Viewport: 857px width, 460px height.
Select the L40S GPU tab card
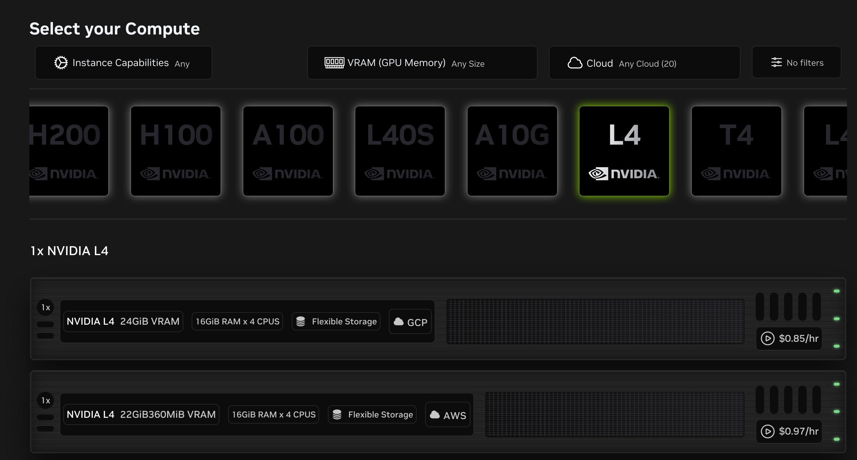click(400, 151)
